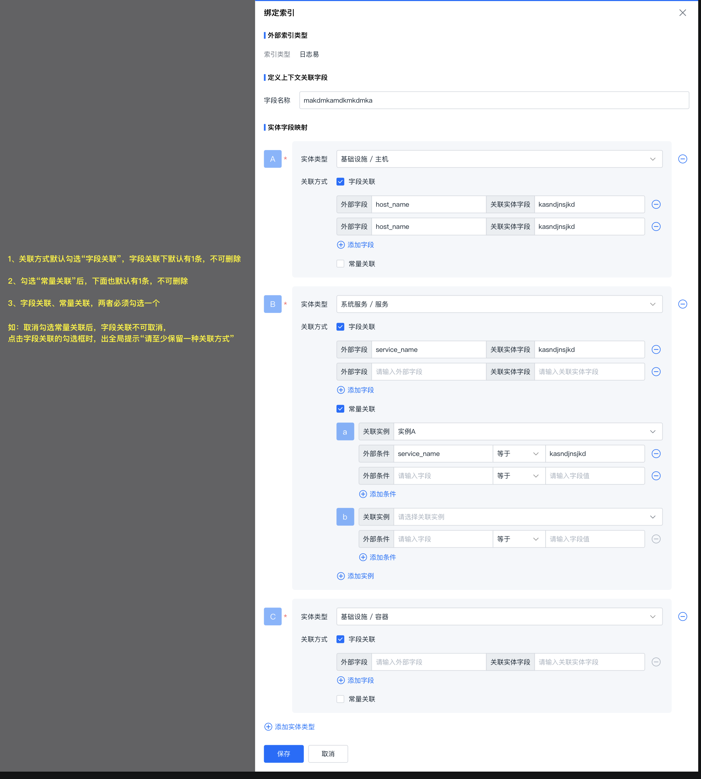Uncheck 常量关联 checkbox in block B
The height and width of the screenshot is (779, 701).
point(340,409)
